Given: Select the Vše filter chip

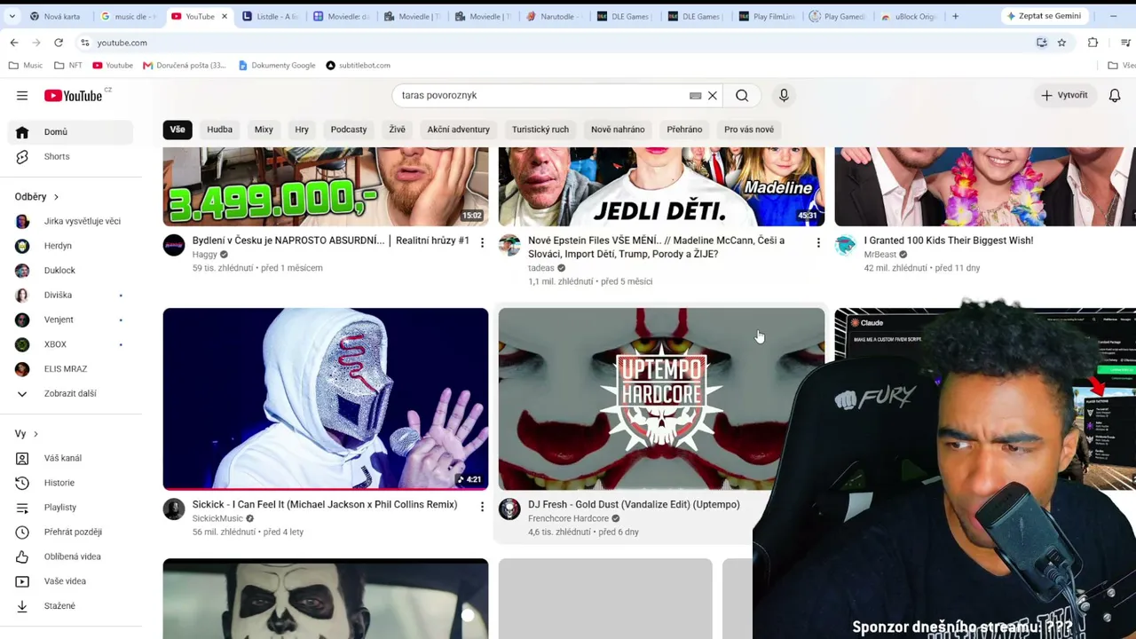Looking at the screenshot, I should click(x=177, y=130).
